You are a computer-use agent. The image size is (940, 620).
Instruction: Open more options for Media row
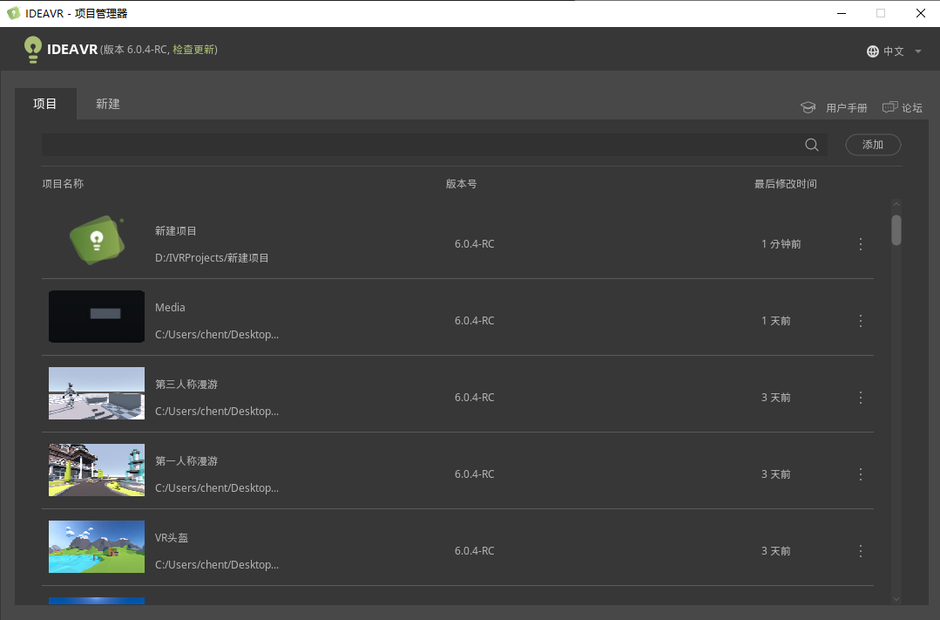click(860, 321)
